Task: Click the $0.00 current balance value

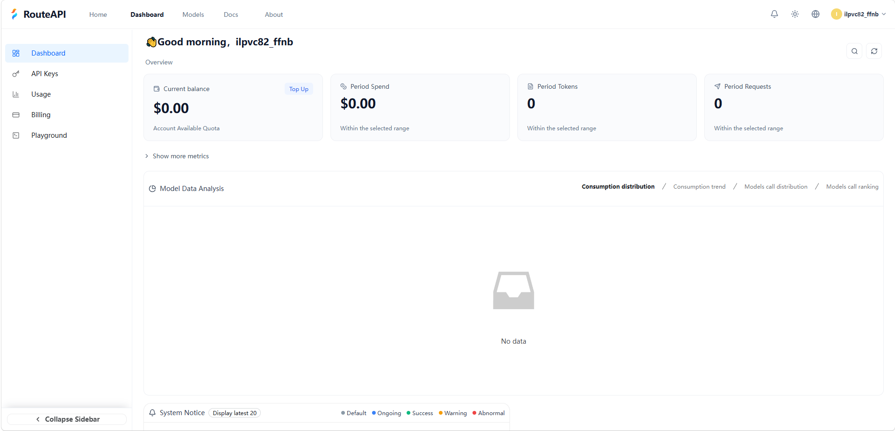Action: click(x=171, y=108)
